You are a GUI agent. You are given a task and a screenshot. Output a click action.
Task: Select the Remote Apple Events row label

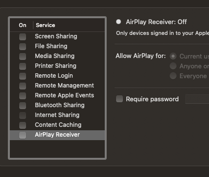(x=64, y=95)
